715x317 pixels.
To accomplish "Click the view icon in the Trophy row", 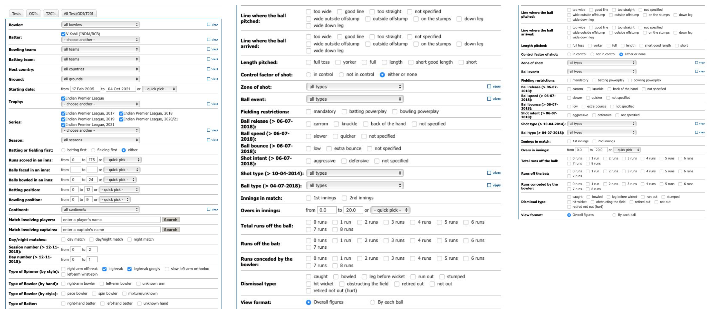I will pyautogui.click(x=212, y=104).
